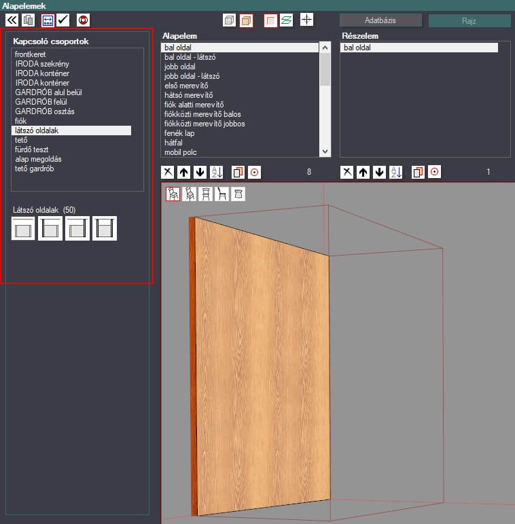Image resolution: width=515 pixels, height=524 pixels.
Task: Click the checkmark icon in top toolbar
Action: pyautogui.click(x=63, y=20)
